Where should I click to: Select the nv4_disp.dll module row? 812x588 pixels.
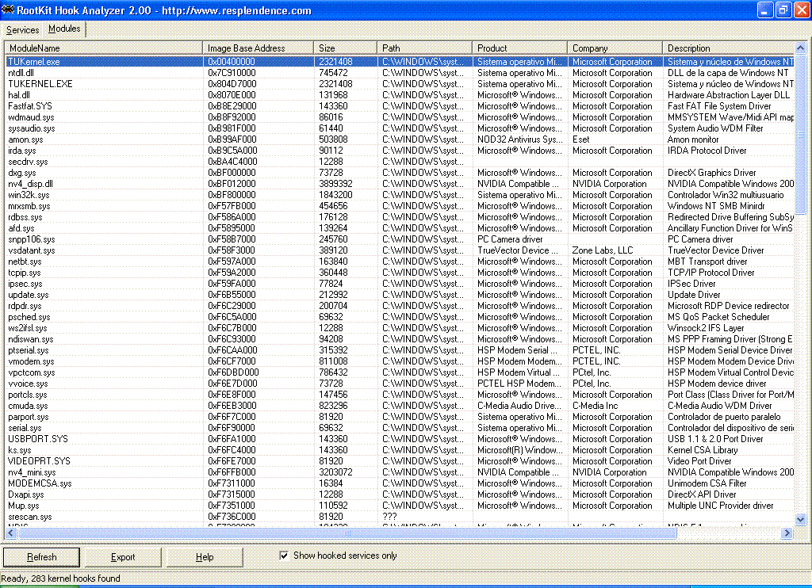[x=400, y=184]
